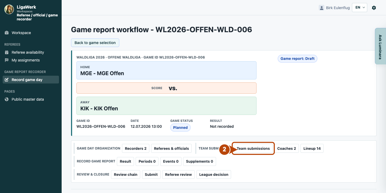386x193 pixels.
Task: Open the Team submissions section
Action: [253, 148]
